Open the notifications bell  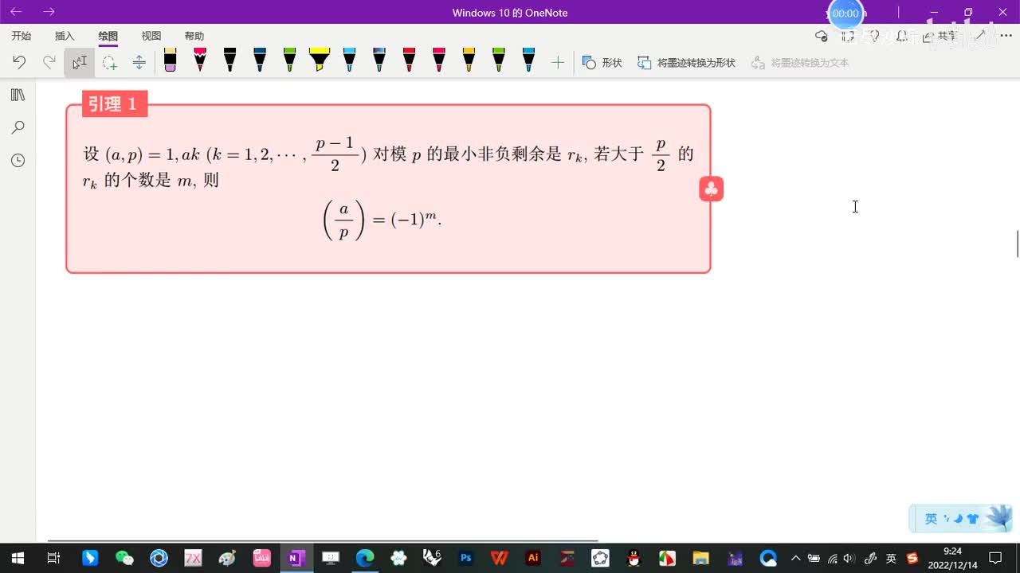tap(901, 36)
